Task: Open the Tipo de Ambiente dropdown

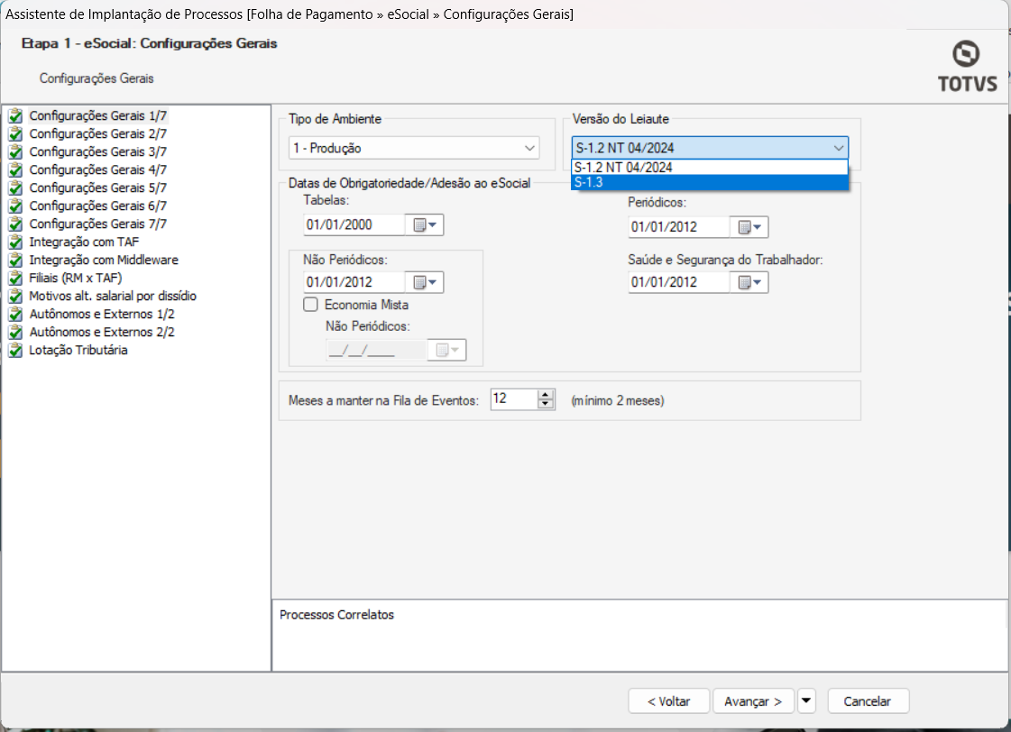Action: point(413,148)
